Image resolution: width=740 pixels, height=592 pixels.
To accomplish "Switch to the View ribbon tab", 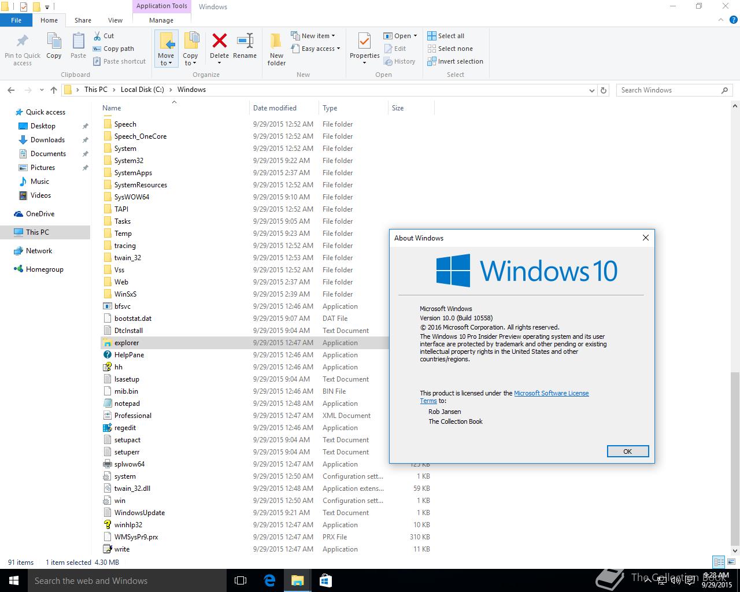I will (x=115, y=20).
